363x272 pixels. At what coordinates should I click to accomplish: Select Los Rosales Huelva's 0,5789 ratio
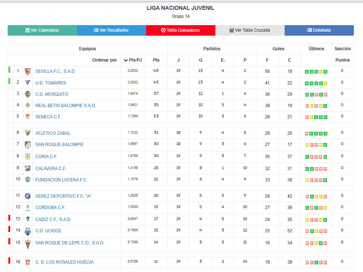point(133,261)
